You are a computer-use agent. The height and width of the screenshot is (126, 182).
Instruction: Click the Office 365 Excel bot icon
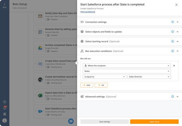coord(40,95)
